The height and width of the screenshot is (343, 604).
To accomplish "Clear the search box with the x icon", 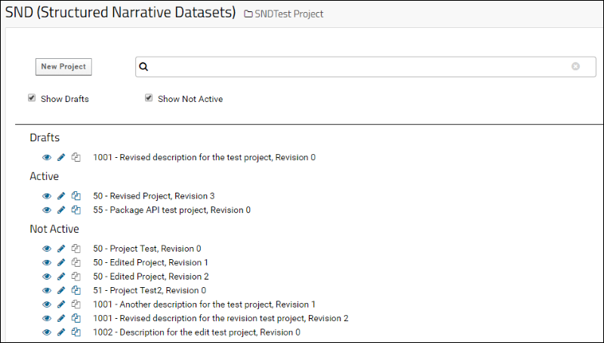I will 575,66.
